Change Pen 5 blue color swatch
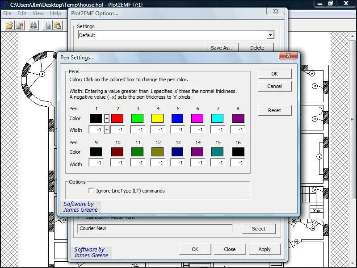This screenshot has height=268, width=357. pos(177,118)
